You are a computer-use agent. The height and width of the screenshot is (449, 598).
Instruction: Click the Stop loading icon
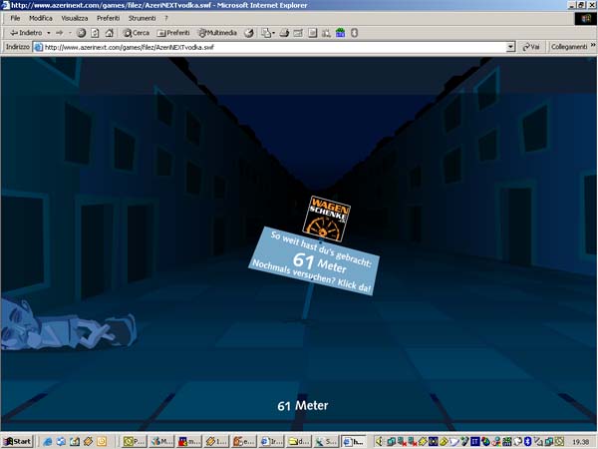[82, 33]
